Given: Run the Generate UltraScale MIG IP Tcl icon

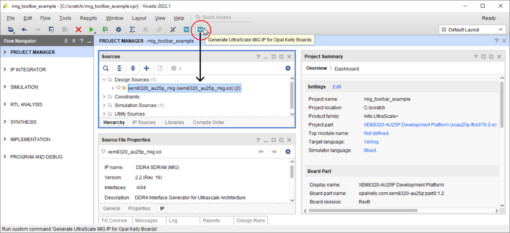Looking at the screenshot, I should (x=200, y=29).
